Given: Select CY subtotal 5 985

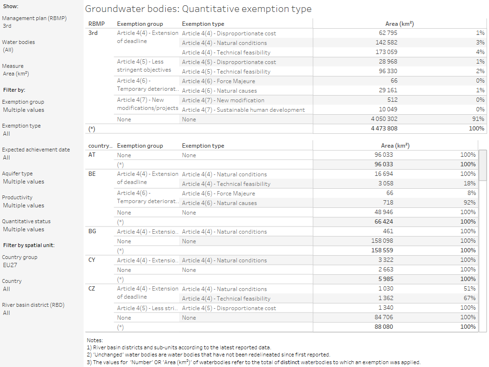Looking at the screenshot, I should [x=386, y=279].
